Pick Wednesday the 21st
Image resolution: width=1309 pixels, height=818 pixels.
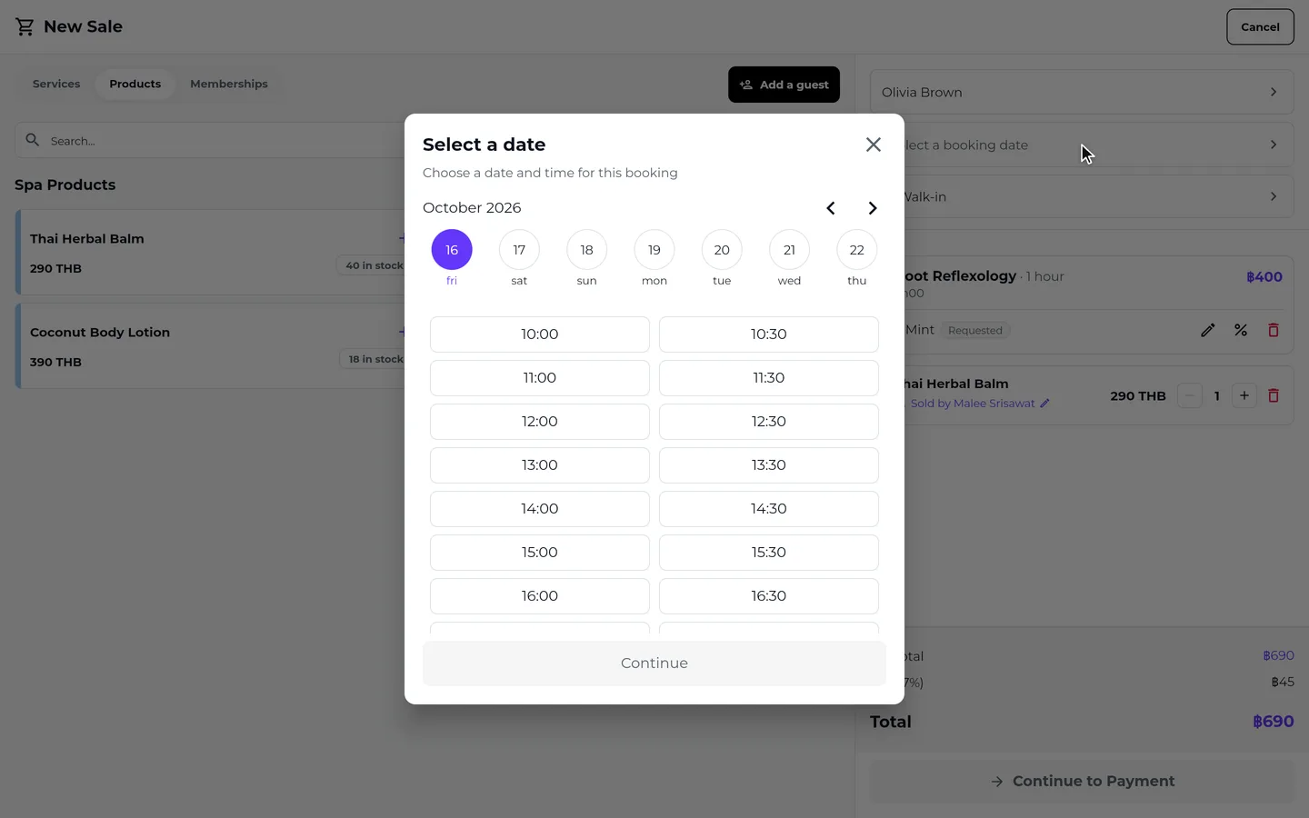[789, 250]
